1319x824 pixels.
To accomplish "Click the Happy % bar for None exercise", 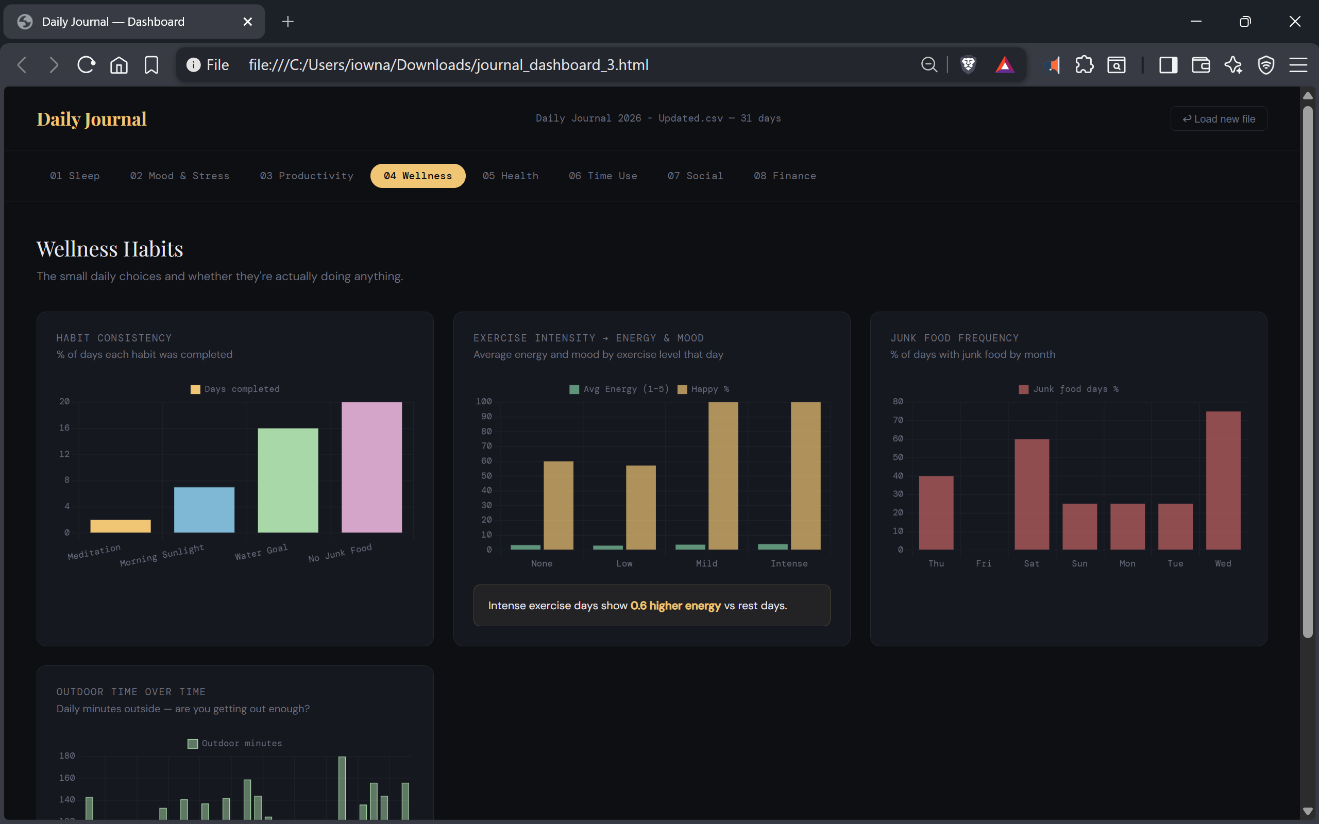I will pos(558,505).
